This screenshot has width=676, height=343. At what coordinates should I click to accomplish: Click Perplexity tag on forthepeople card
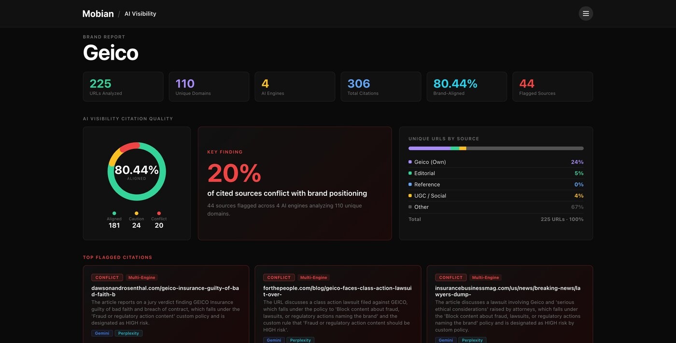(300, 340)
